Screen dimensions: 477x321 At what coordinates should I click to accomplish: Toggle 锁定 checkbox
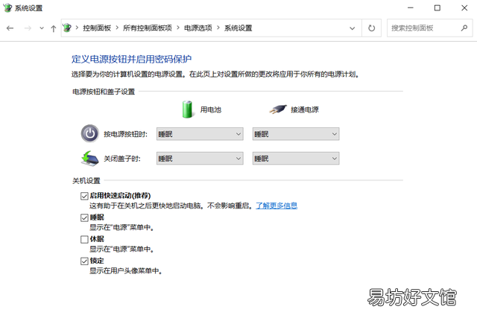click(84, 261)
